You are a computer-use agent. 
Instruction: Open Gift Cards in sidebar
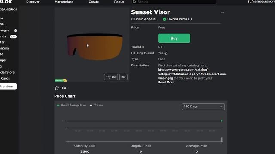(5, 78)
